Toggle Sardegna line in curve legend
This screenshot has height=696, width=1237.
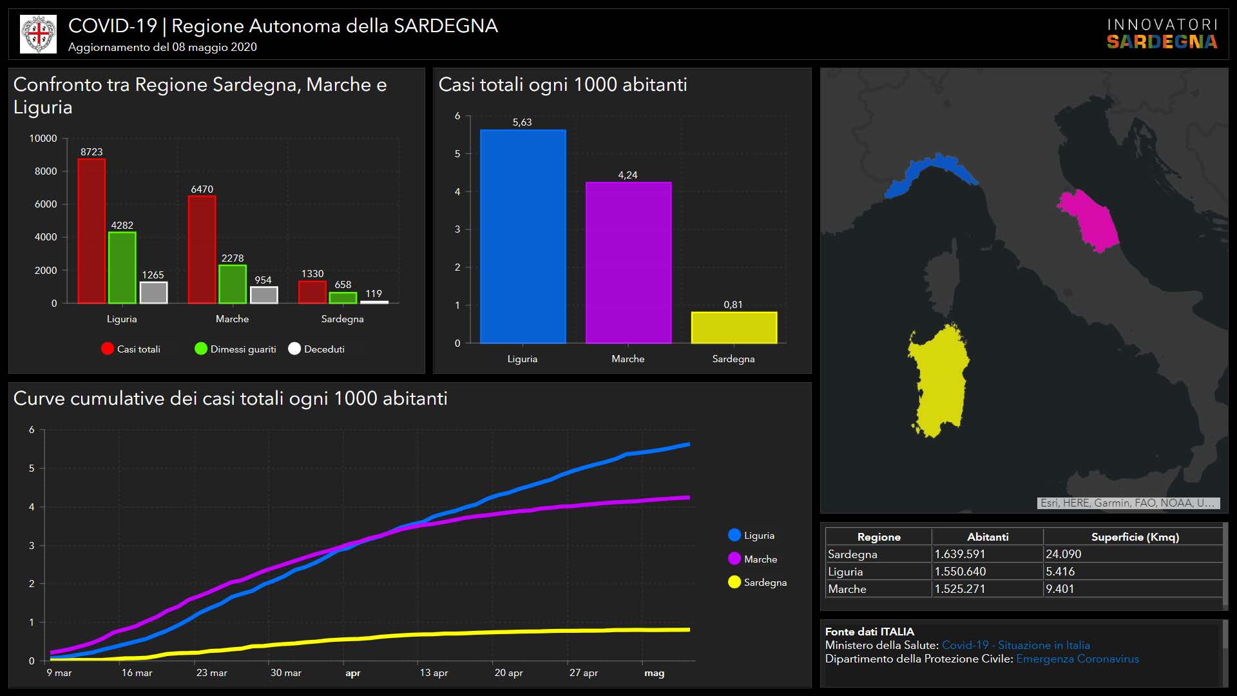tap(734, 582)
